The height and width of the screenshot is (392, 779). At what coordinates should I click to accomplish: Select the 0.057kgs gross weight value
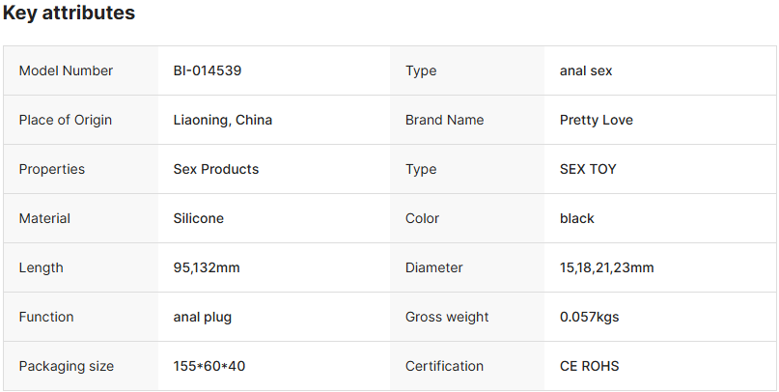592,317
